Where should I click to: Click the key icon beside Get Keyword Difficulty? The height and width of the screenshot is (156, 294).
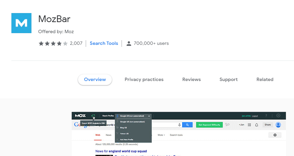point(227,125)
